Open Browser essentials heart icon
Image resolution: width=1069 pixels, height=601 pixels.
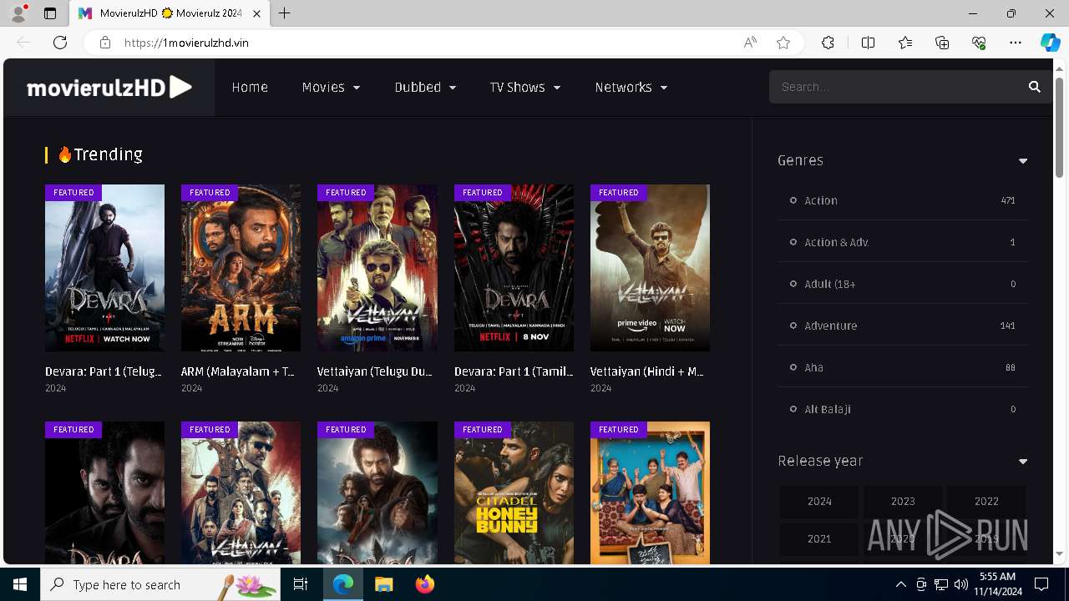979,43
